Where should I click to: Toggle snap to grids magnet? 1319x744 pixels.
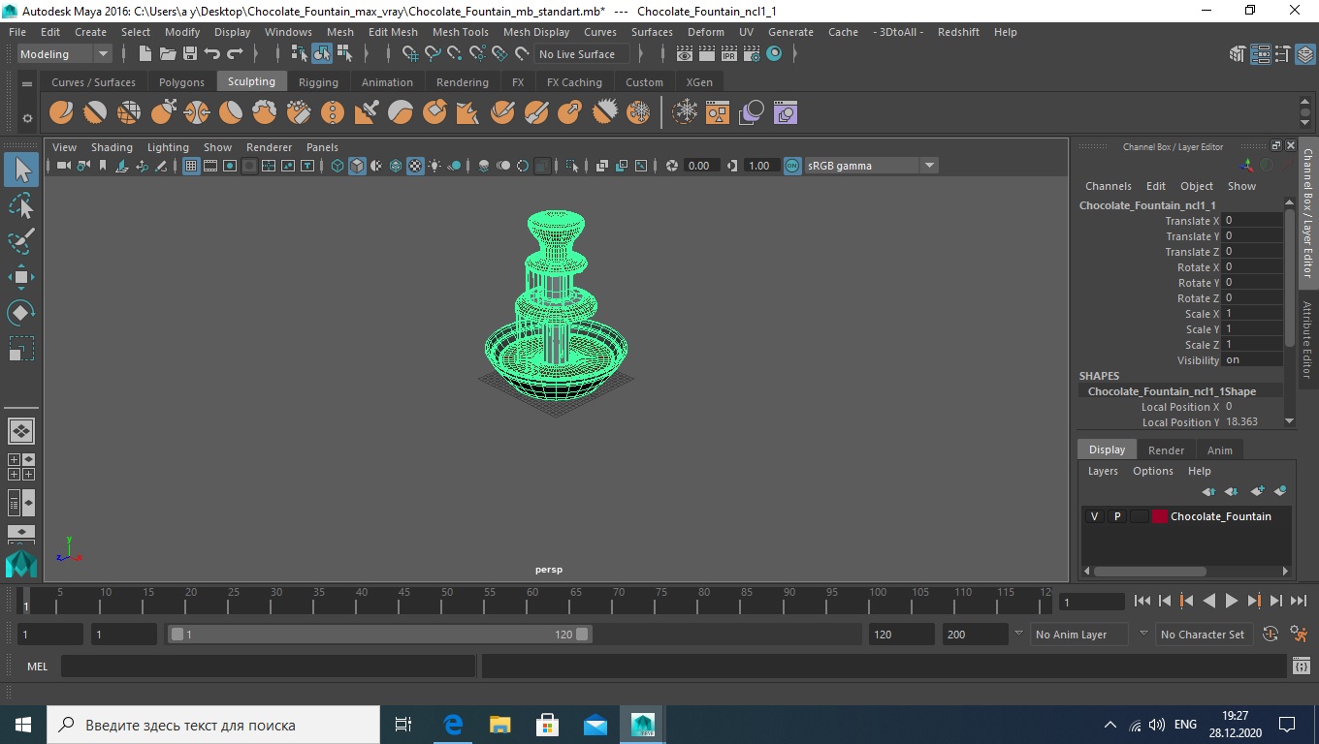[x=410, y=54]
